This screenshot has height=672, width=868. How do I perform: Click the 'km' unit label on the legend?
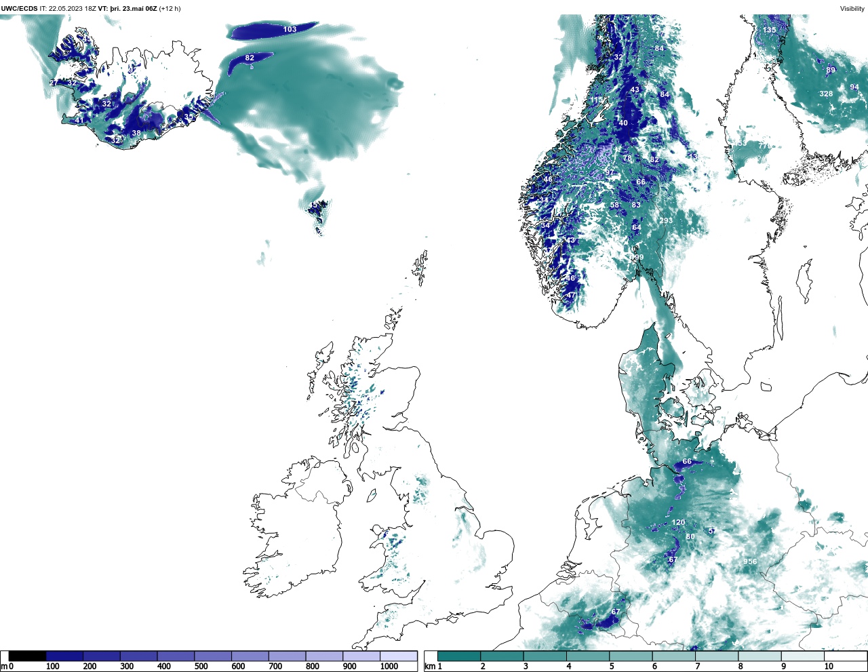(429, 667)
